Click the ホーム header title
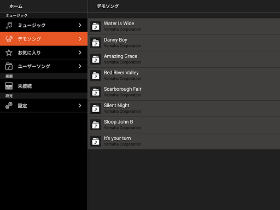280x210 pixels. pyautogui.click(x=16, y=6)
